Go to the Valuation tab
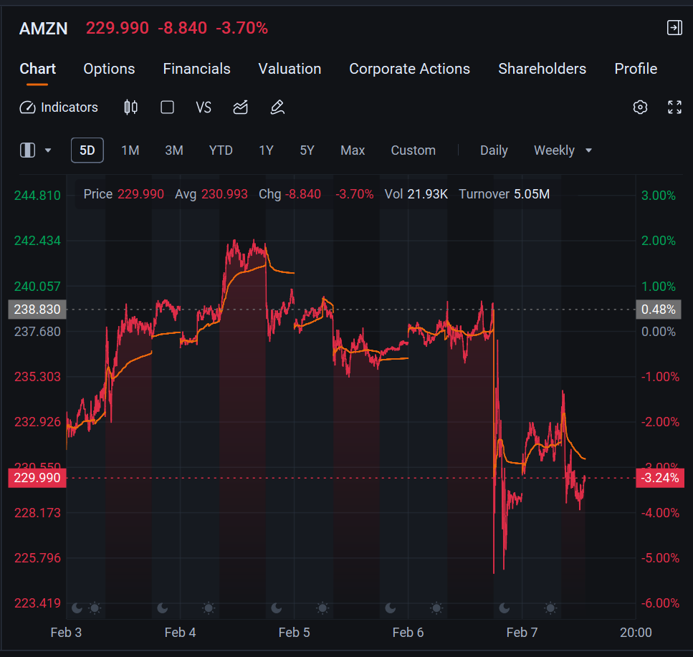 (290, 69)
